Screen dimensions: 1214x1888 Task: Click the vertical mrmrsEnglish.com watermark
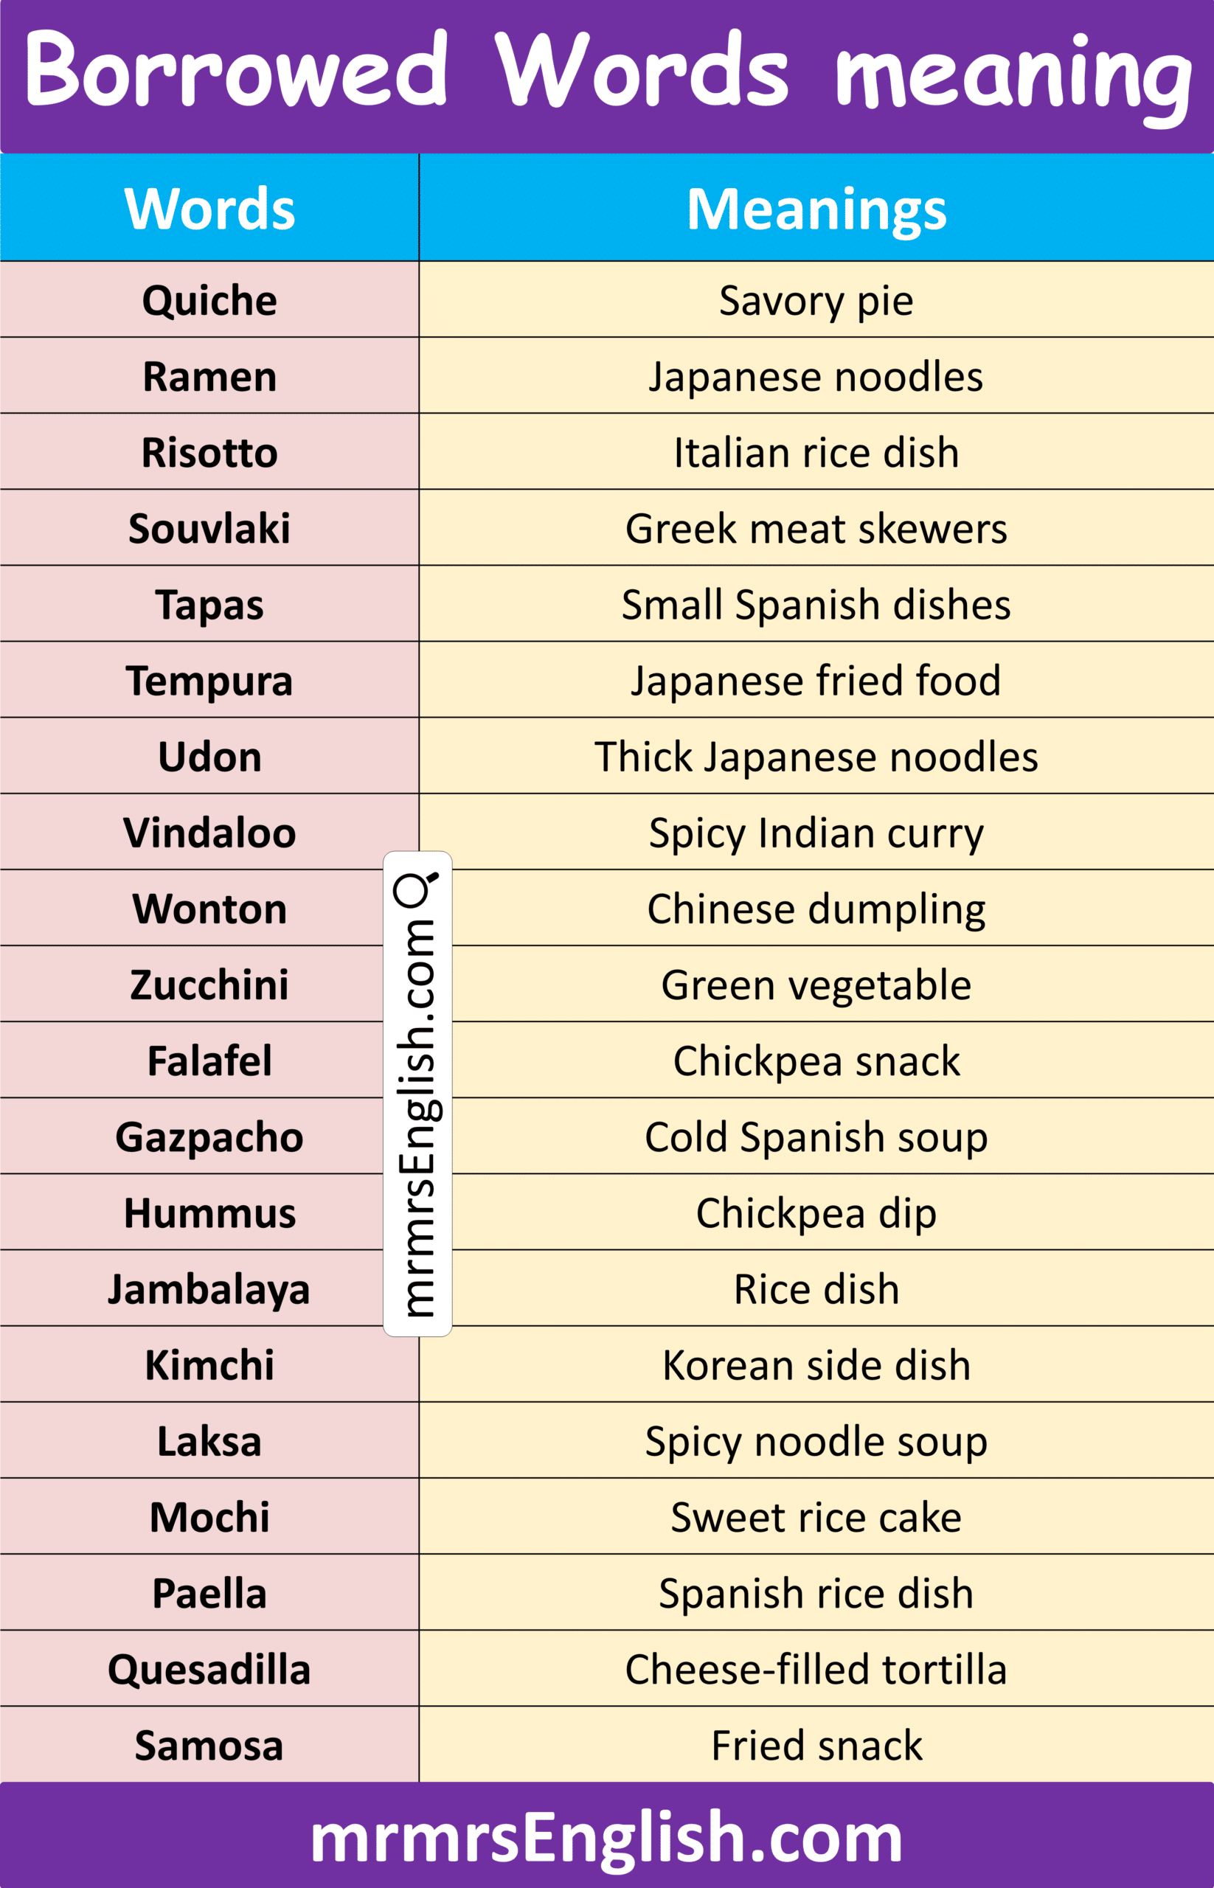417,1094
